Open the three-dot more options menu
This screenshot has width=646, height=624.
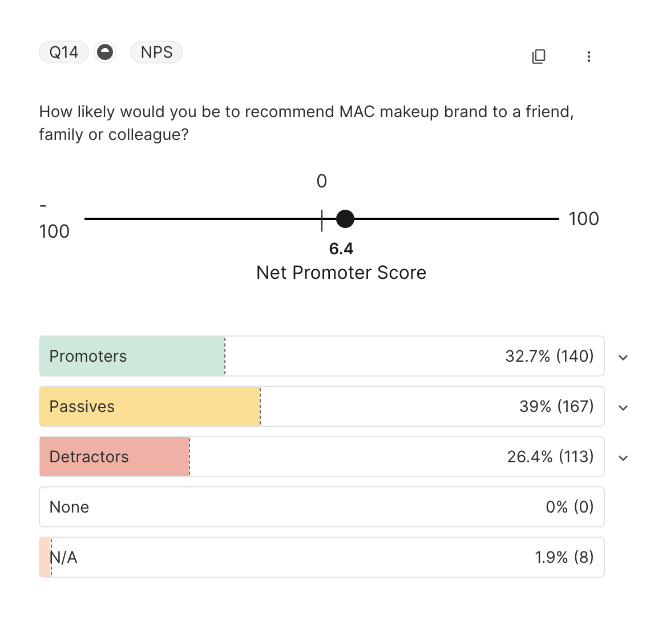(588, 56)
